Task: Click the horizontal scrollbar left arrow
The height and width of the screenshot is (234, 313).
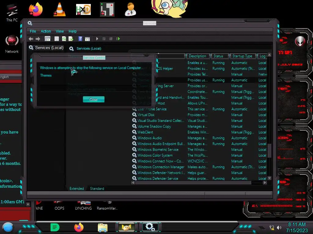Action: pos(133,183)
